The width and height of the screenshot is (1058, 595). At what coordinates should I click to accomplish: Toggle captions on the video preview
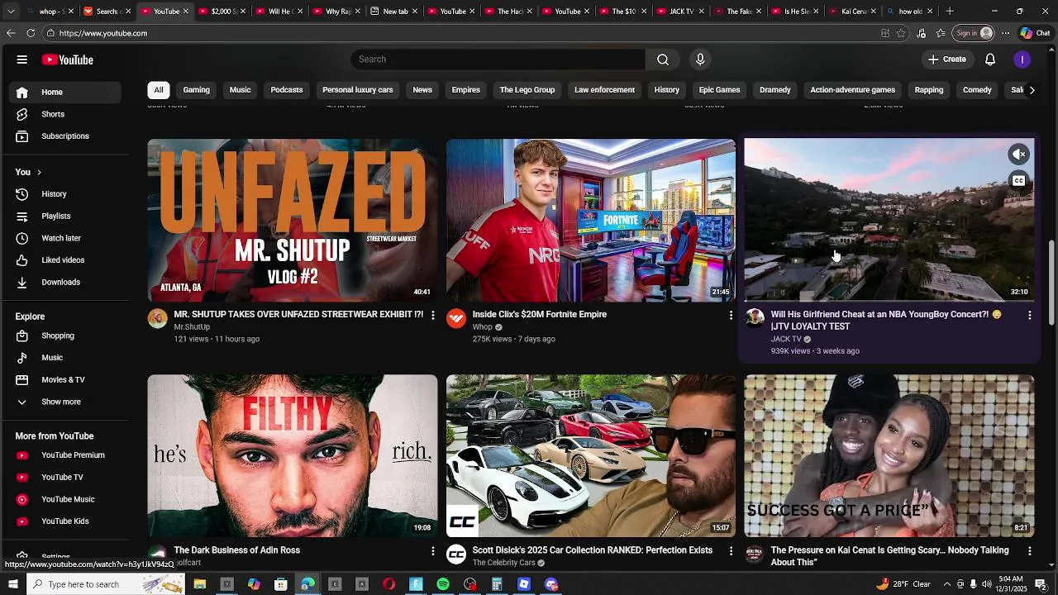click(x=1019, y=181)
